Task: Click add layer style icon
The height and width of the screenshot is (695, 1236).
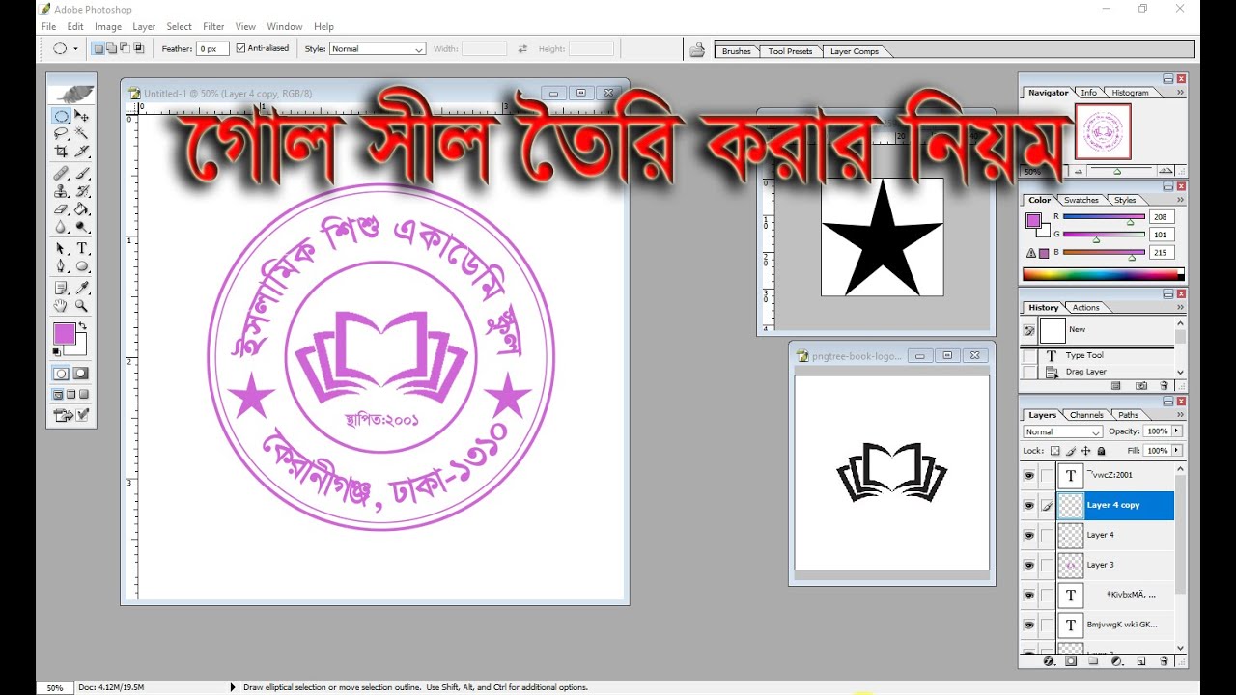Action: [1049, 661]
